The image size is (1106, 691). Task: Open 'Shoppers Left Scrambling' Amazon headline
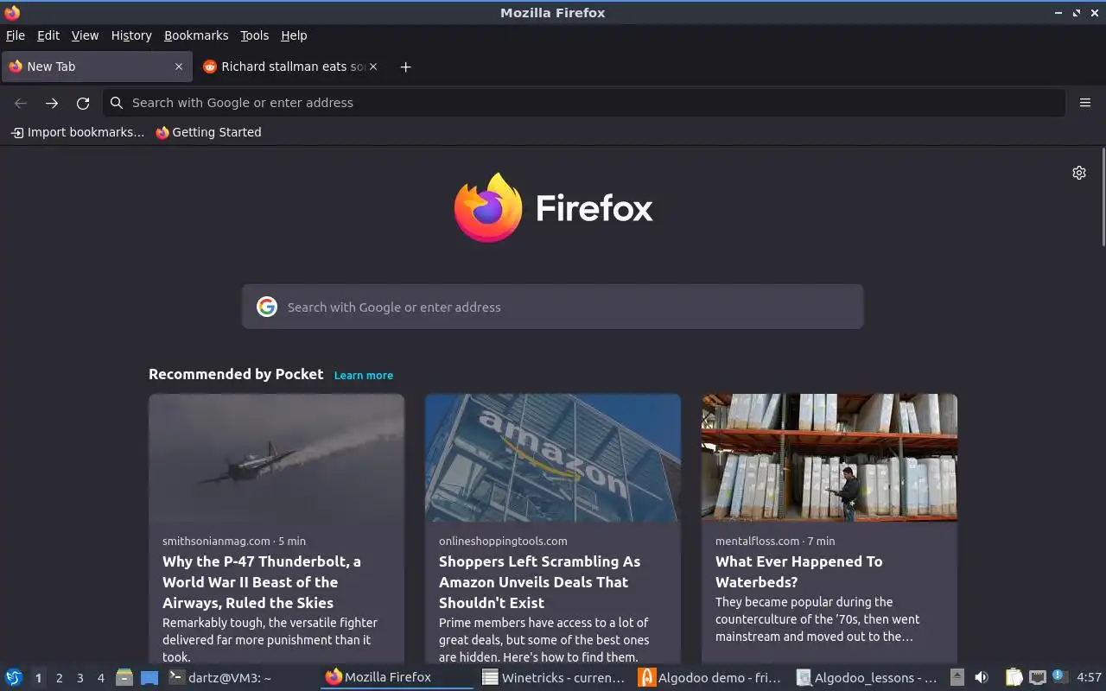click(539, 582)
